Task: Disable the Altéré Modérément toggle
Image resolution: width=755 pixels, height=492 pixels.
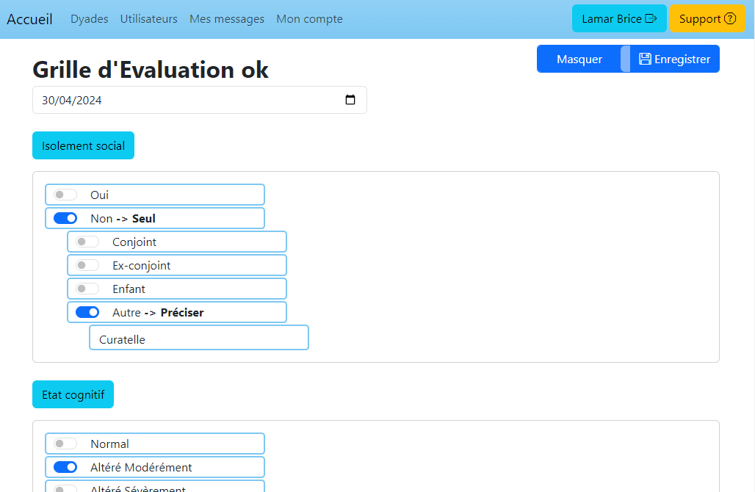Action: point(65,467)
